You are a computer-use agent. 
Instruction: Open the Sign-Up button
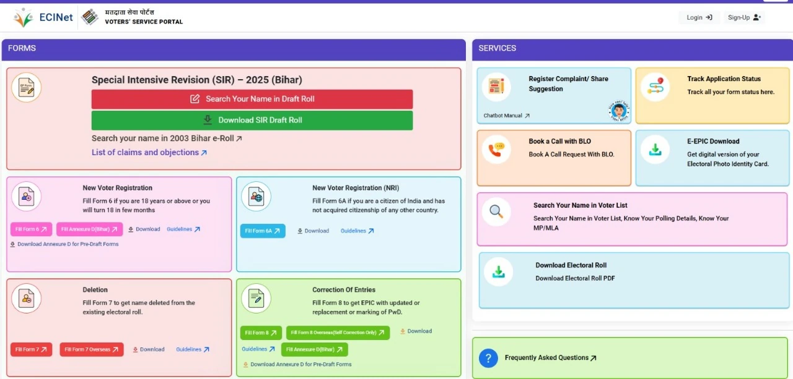tap(744, 17)
